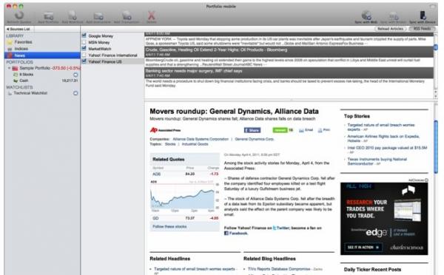Image resolution: width=444 pixels, height=275 pixels.
Task: Click the Add Portfolio toolbar icon
Action: (x=48, y=16)
